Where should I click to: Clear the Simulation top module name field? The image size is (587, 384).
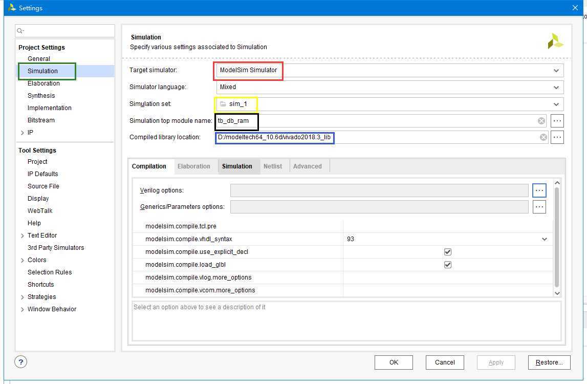(541, 121)
